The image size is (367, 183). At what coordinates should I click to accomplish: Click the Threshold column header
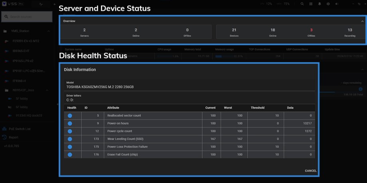point(257,108)
